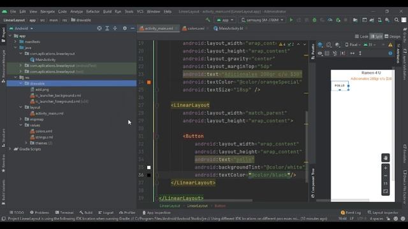Switch editor to Design view mode
The width and height of the screenshot is (408, 229).
tap(393, 37)
